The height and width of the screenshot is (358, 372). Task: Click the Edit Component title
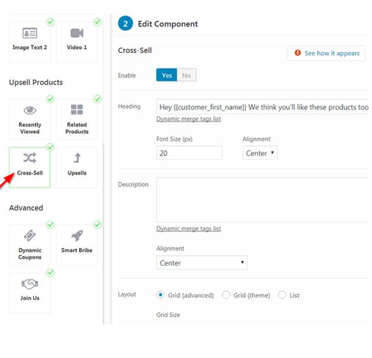pyautogui.click(x=168, y=24)
